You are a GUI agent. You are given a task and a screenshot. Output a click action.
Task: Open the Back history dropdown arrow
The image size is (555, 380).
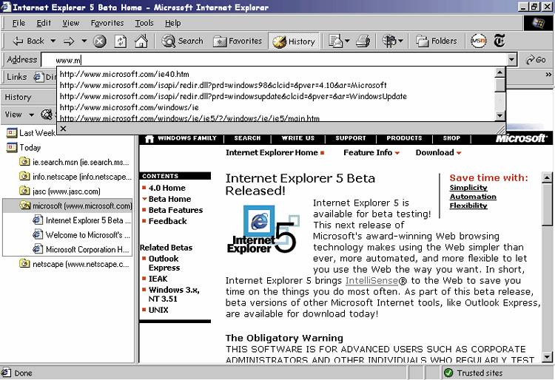tap(53, 41)
